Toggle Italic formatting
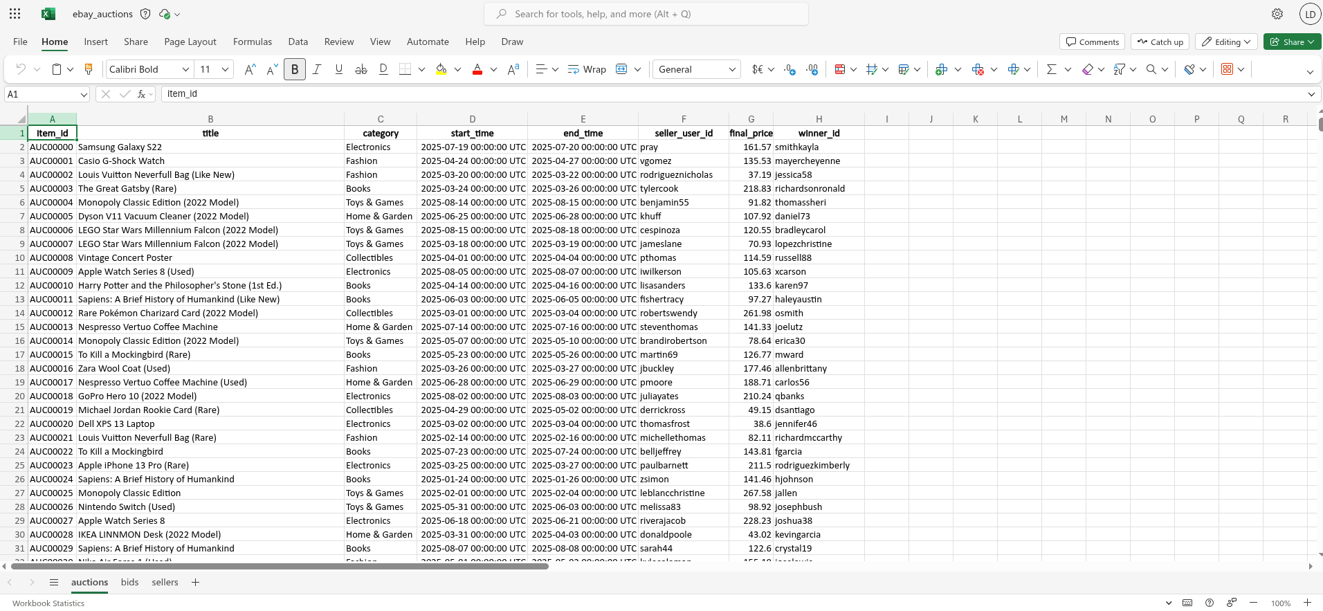 tap(317, 69)
